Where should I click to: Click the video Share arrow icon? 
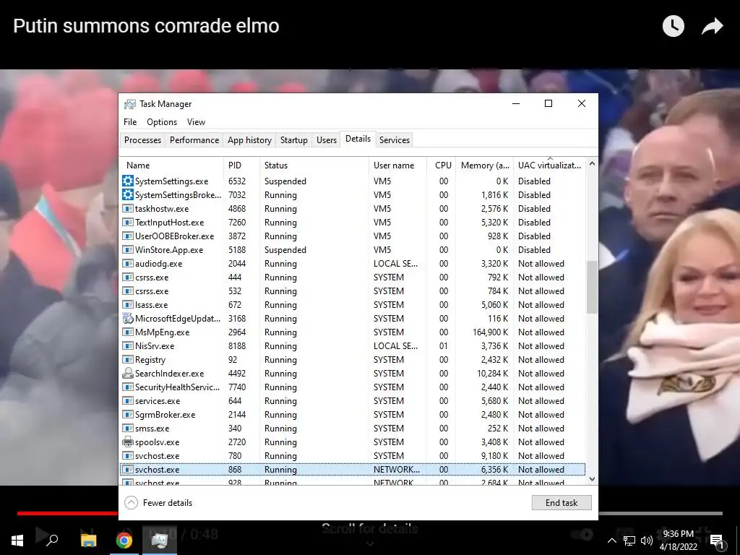point(712,27)
